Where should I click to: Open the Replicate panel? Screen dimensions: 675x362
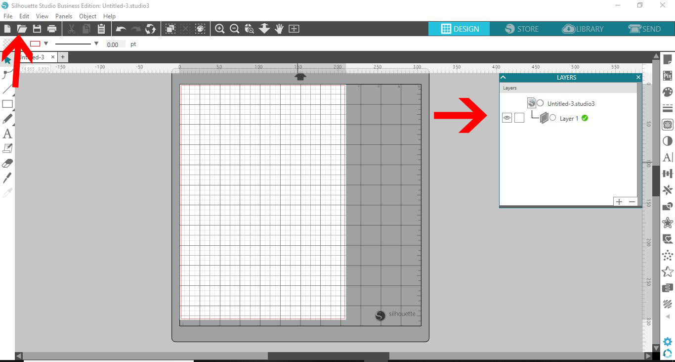(668, 190)
